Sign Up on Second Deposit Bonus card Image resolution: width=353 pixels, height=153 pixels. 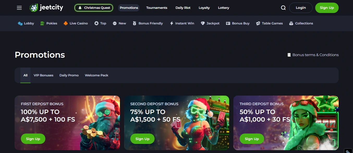point(142,139)
